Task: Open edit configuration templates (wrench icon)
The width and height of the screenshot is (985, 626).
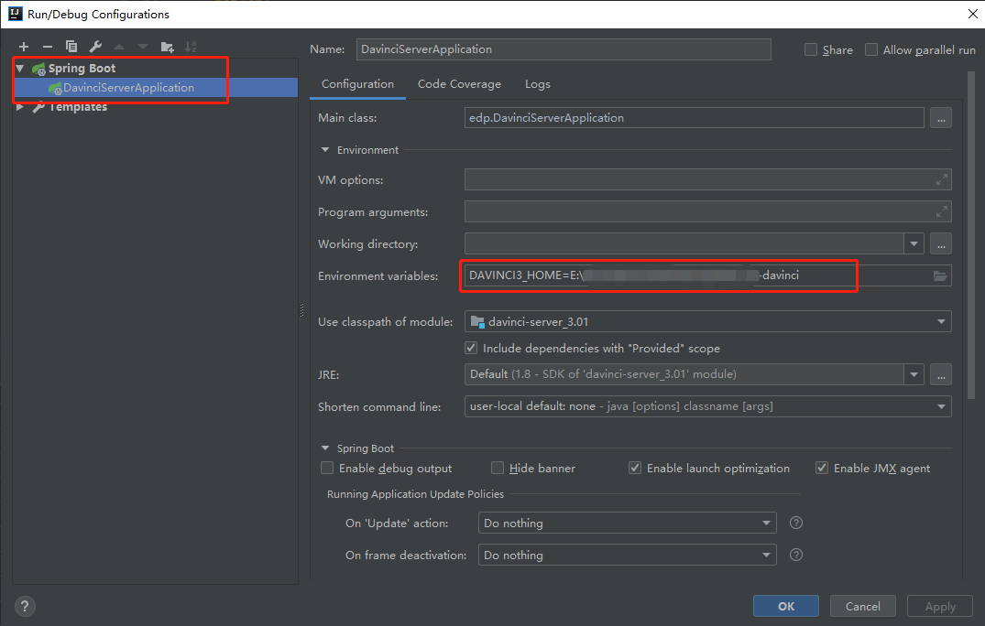Action: click(x=95, y=47)
